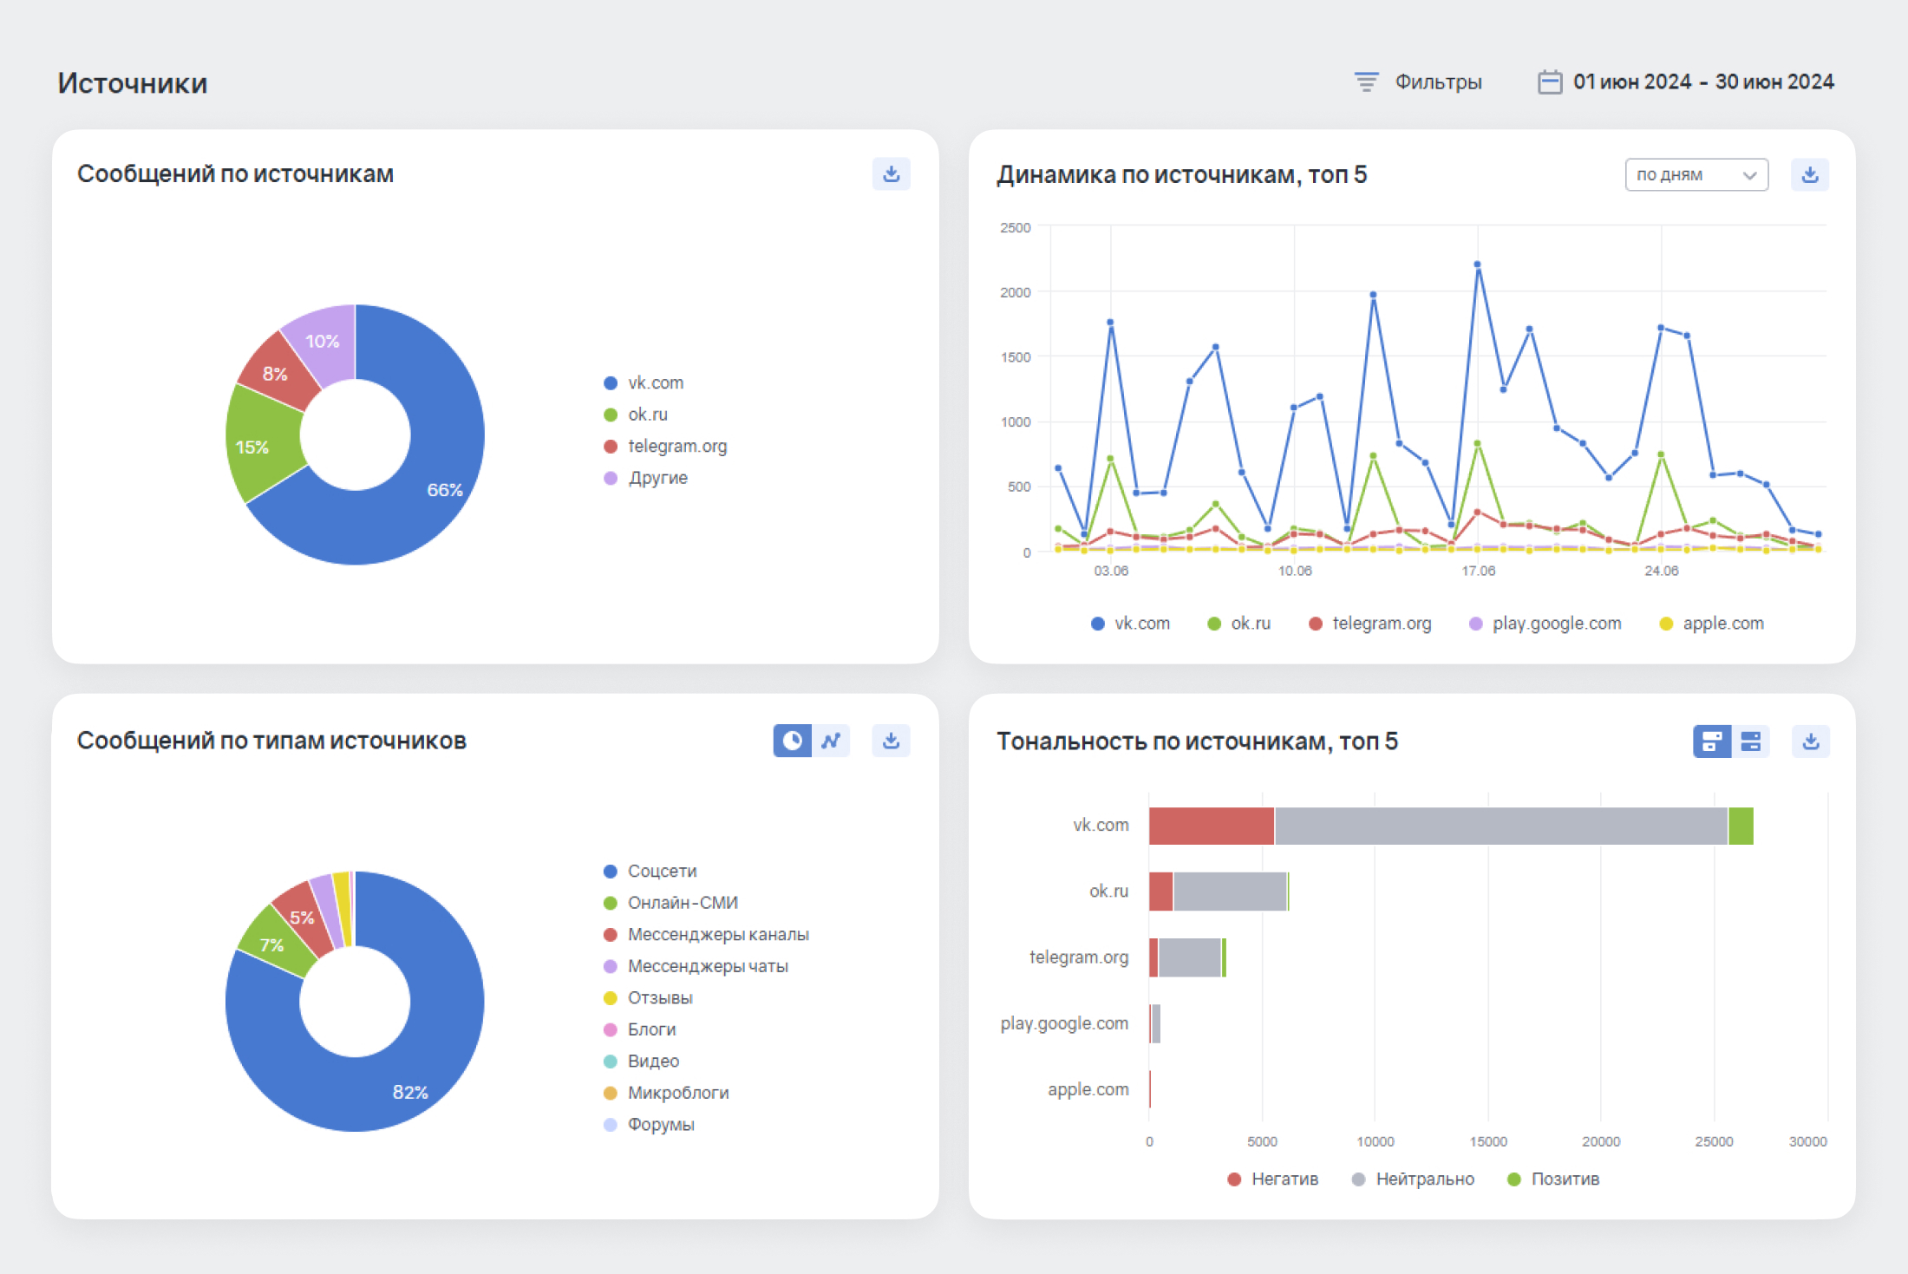The height and width of the screenshot is (1274, 1908).
Task: Toggle Негатив in sentiment legend
Action: 1273,1179
